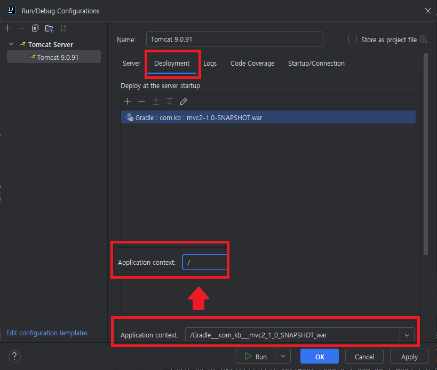Select the Gradle mvc2-1.0-SNAPSHOT.war artifact row
The width and height of the screenshot is (437, 370).
coord(268,117)
